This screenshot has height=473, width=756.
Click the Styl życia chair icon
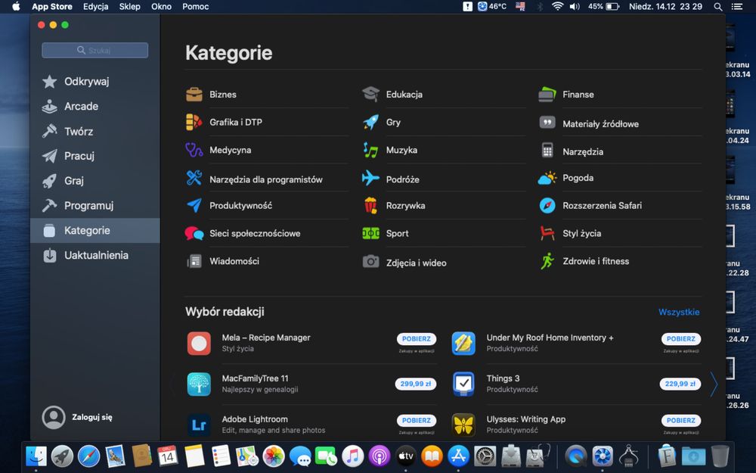coord(547,233)
